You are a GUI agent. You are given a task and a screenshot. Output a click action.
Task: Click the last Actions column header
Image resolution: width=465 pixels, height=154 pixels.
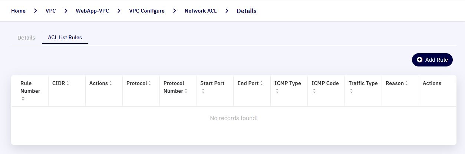coord(432,83)
